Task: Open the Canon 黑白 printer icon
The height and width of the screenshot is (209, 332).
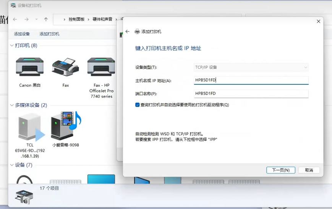Action: [30, 67]
